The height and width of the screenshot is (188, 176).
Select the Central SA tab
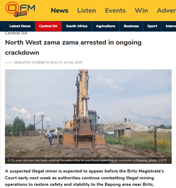click(x=48, y=26)
